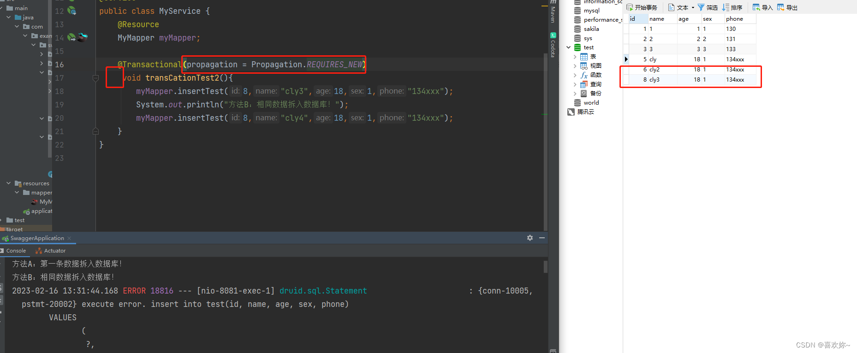The width and height of the screenshot is (857, 353).
Task: Click the 备份 backup icon
Action: pyautogui.click(x=584, y=94)
